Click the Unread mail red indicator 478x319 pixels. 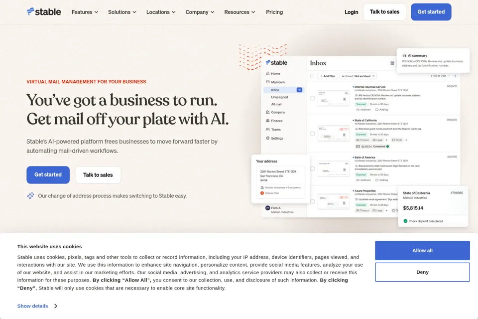click(262, 193)
